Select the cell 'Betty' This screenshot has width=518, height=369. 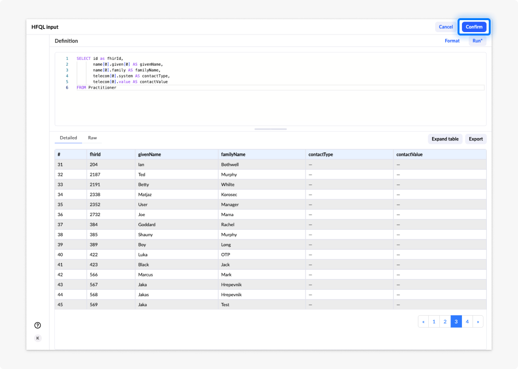pos(177,184)
